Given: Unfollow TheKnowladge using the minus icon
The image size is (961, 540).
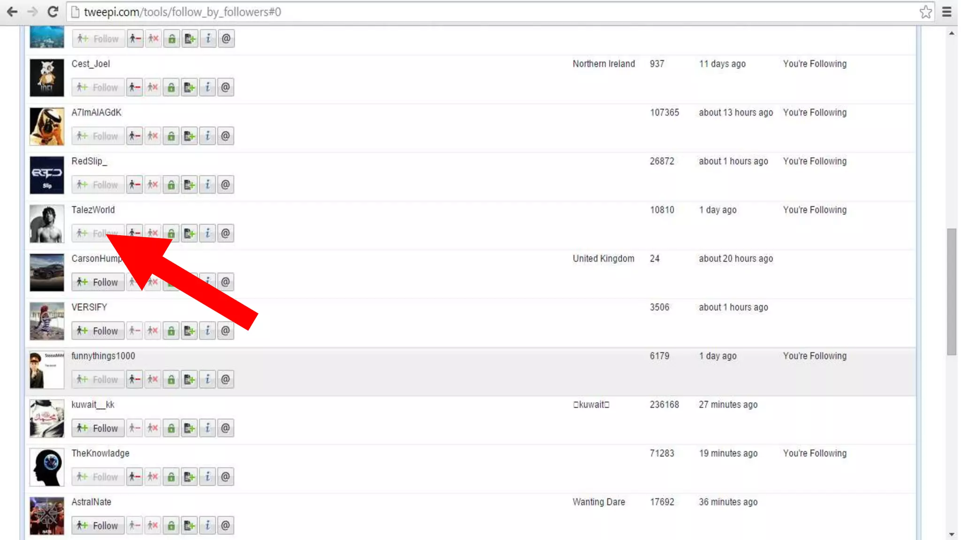Looking at the screenshot, I should click(135, 477).
